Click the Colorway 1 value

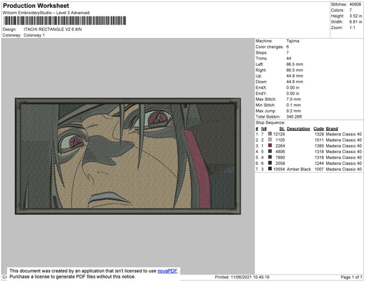[x=34, y=35]
